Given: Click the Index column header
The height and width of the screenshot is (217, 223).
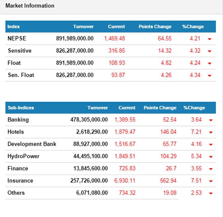Looking at the screenshot, I should tap(13, 27).
